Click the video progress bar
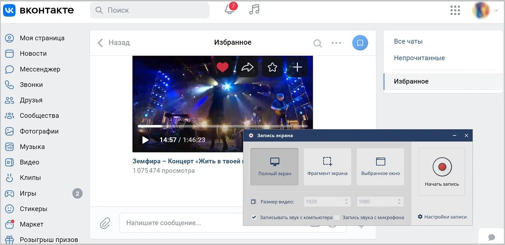This screenshot has height=245, width=505. point(222,126)
